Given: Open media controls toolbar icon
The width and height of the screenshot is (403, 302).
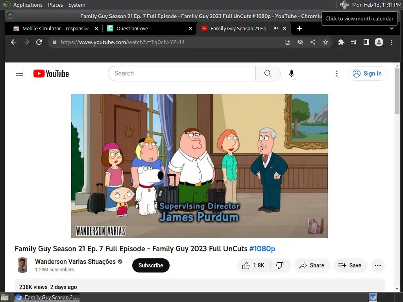Looking at the screenshot, I should 354,42.
